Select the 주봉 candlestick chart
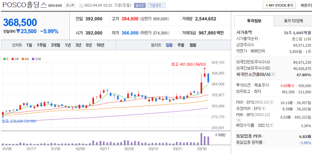 click(x=181, y=45)
